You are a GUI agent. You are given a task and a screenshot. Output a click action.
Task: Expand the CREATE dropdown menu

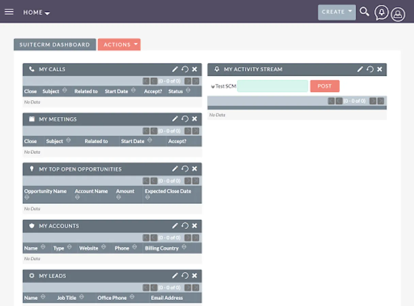click(336, 12)
